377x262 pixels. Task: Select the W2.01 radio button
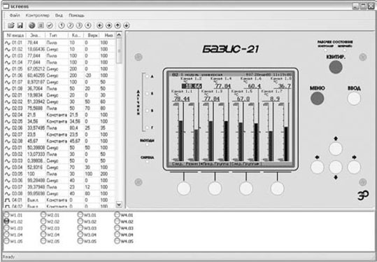(x=43, y=214)
